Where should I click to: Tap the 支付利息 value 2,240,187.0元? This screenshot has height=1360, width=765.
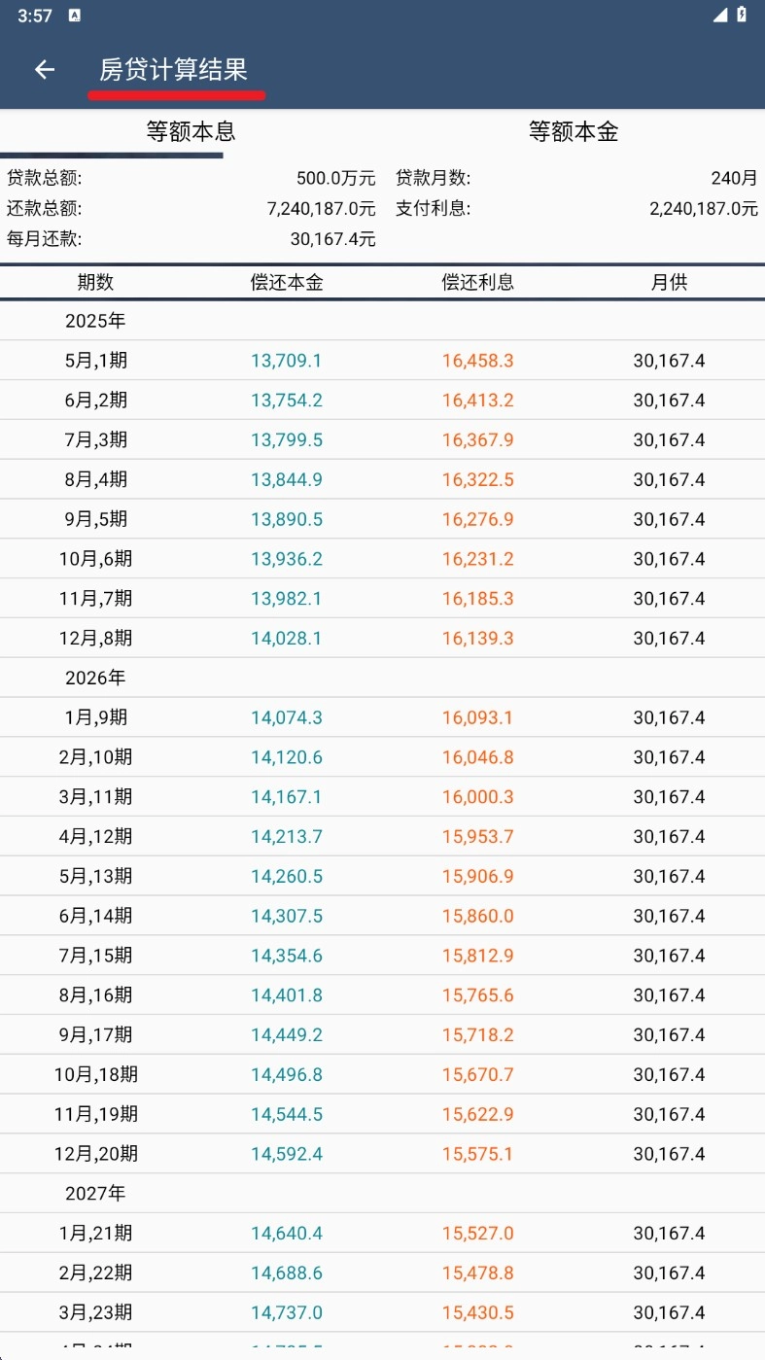coord(703,208)
